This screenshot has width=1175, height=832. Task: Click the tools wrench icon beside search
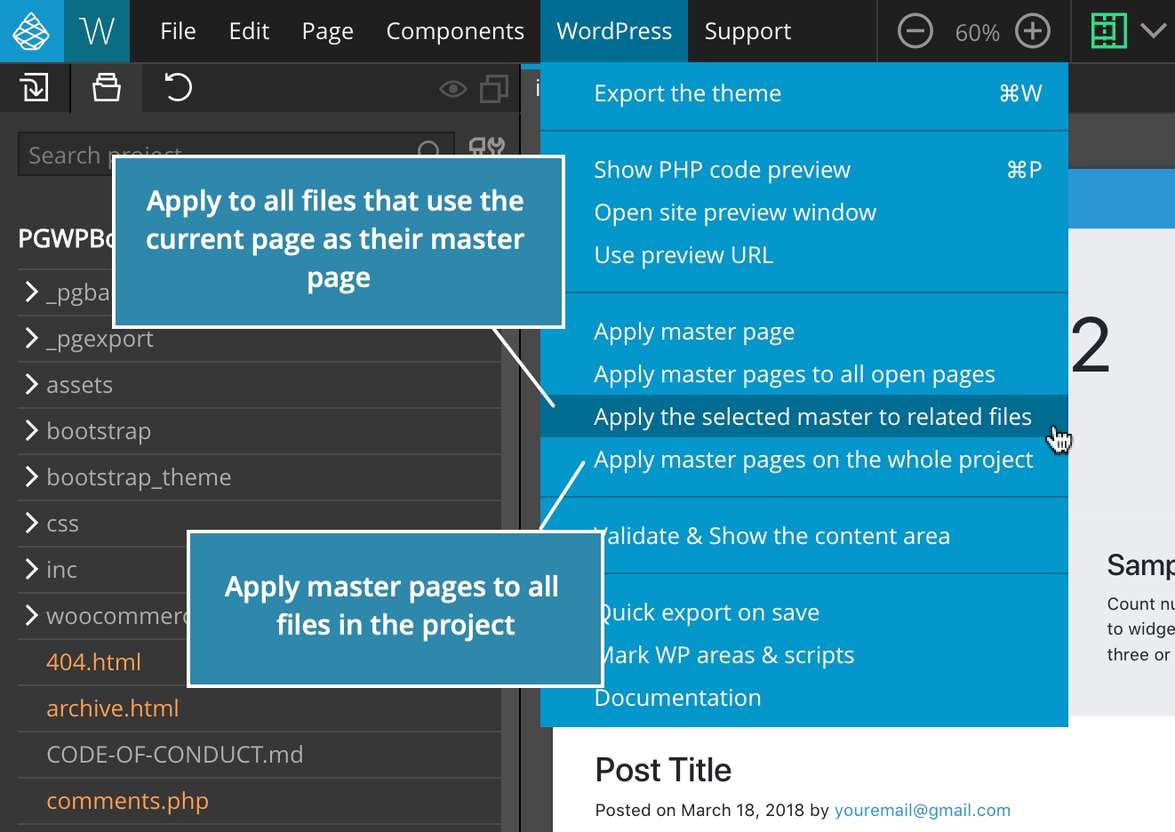486,148
